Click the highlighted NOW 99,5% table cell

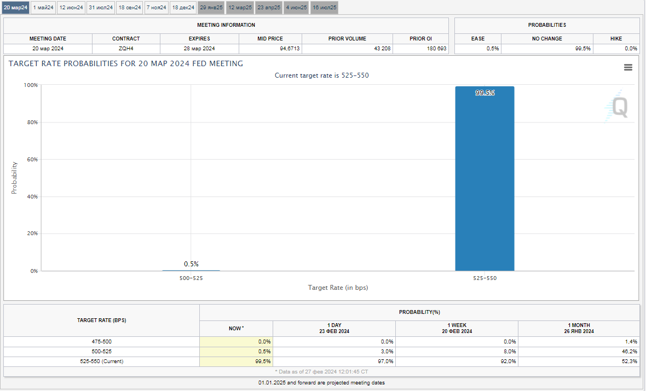[x=236, y=361]
